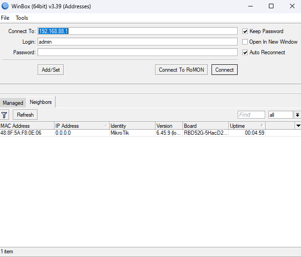Sort by the Identity column header
This screenshot has height=257, width=301.
133,126
